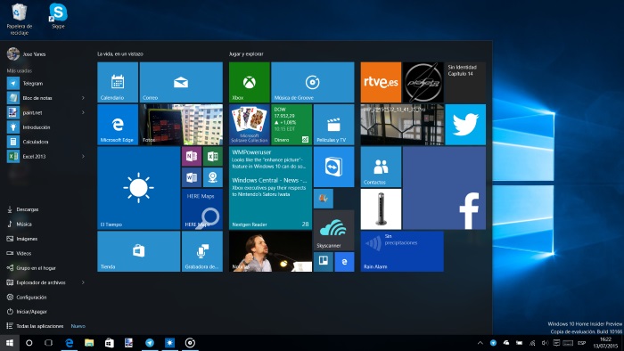
Task: Expand Bloc de notas jump list arrow
Action: point(83,98)
